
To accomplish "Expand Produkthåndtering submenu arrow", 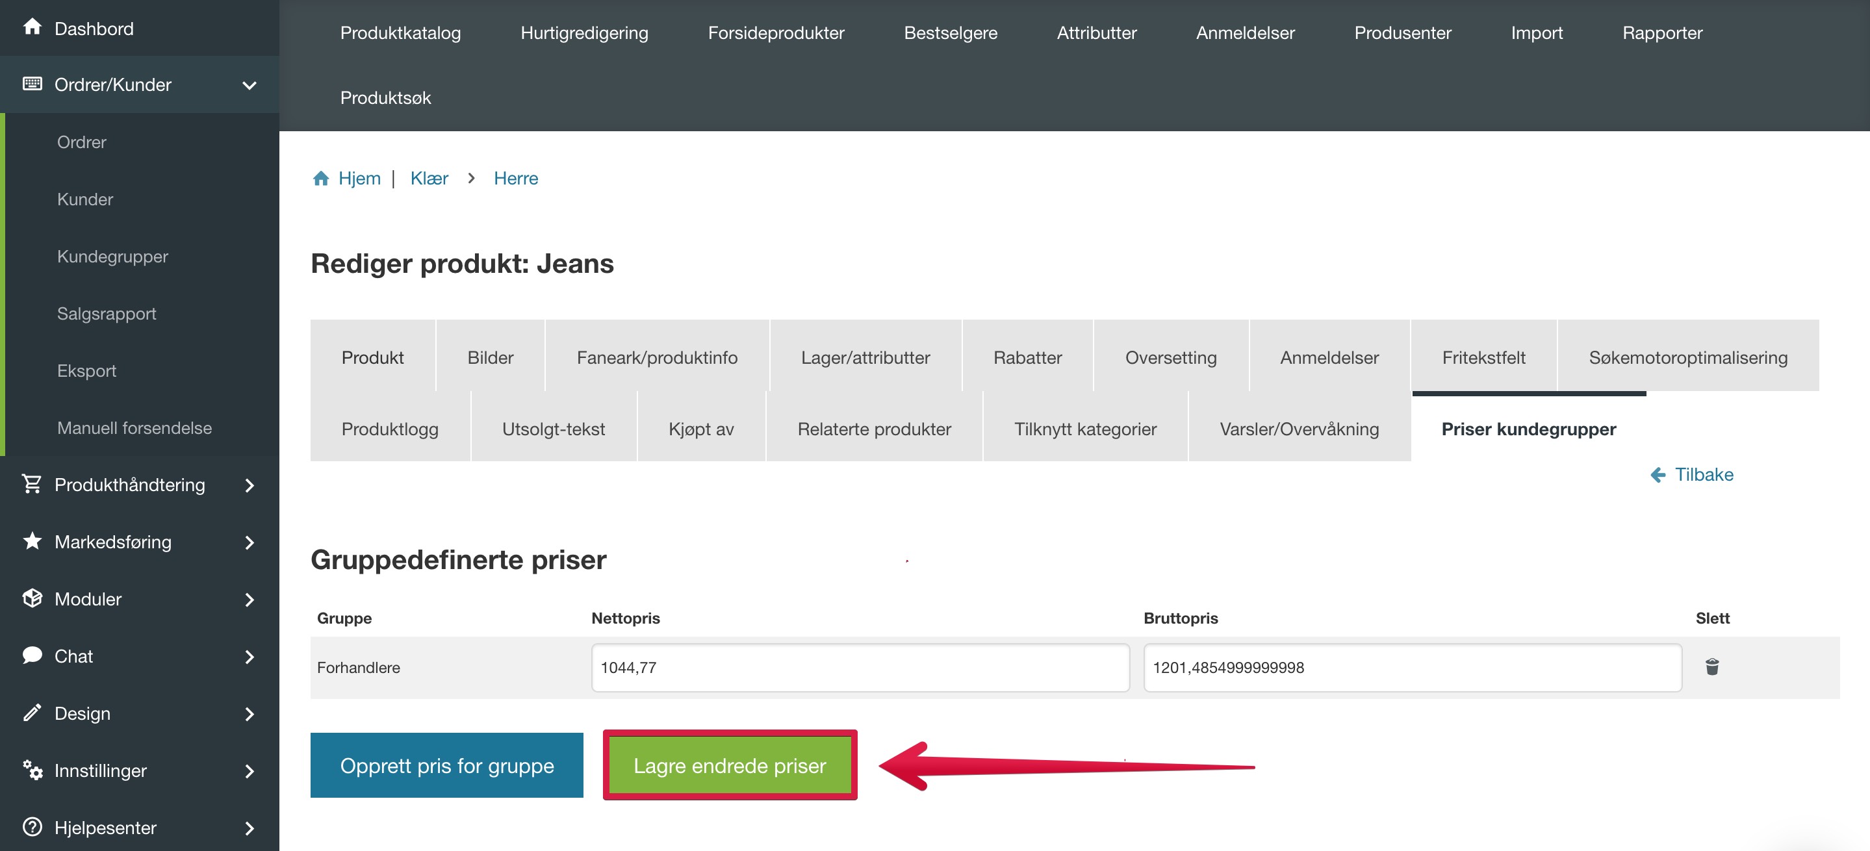I will (250, 485).
